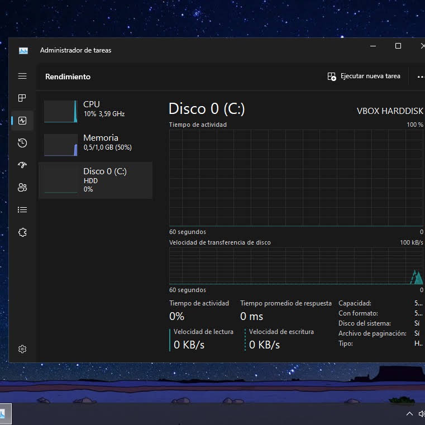Select the Memoria performance item

click(x=95, y=145)
